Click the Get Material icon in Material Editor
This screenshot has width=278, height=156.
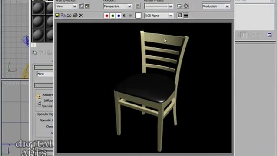35,53
